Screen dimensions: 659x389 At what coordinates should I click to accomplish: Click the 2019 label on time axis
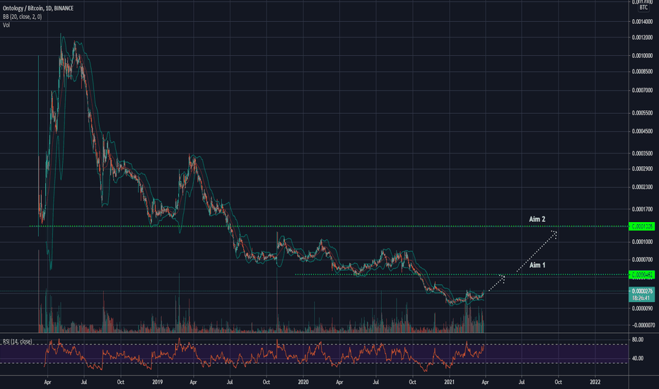point(157,382)
